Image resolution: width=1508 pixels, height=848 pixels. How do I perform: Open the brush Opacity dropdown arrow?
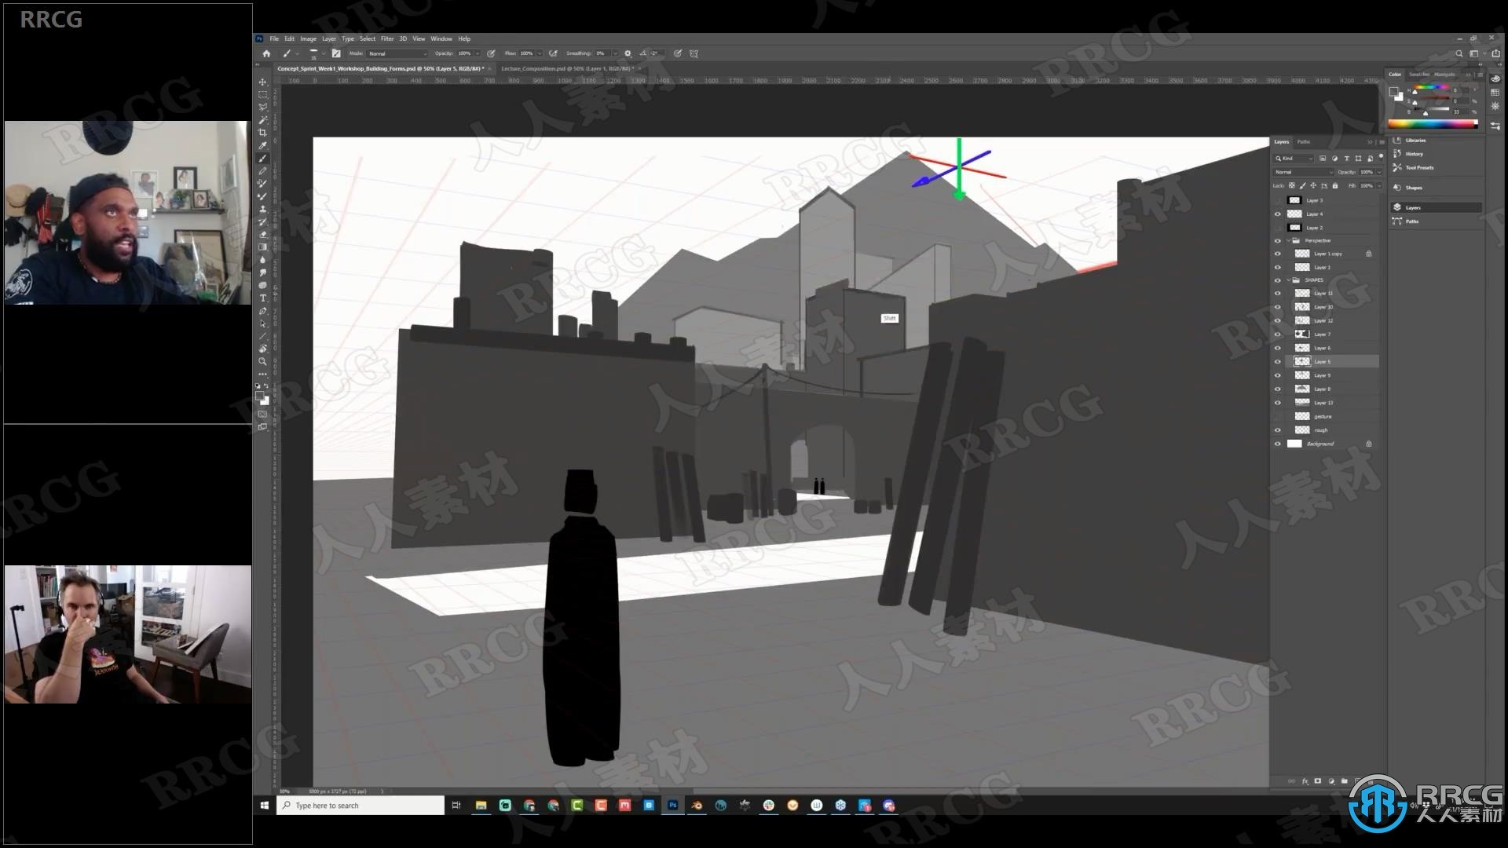tap(477, 53)
